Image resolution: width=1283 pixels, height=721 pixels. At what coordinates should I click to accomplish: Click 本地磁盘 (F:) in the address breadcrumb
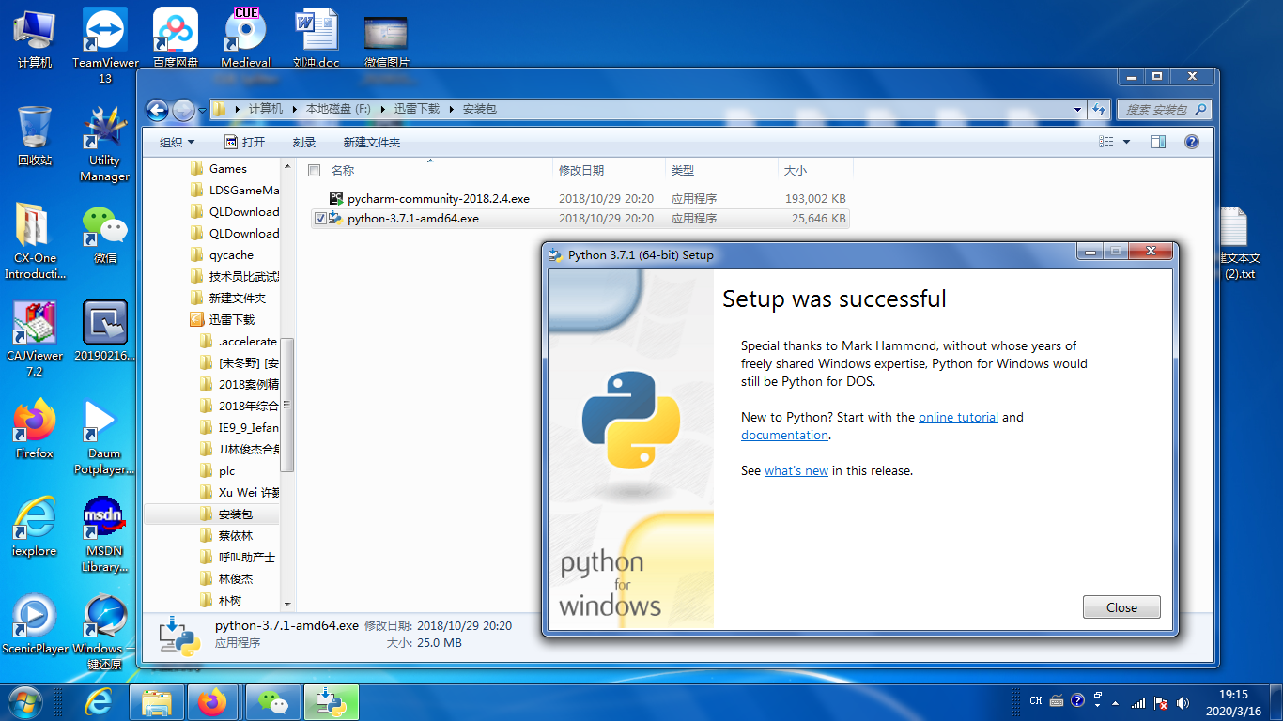pos(338,109)
